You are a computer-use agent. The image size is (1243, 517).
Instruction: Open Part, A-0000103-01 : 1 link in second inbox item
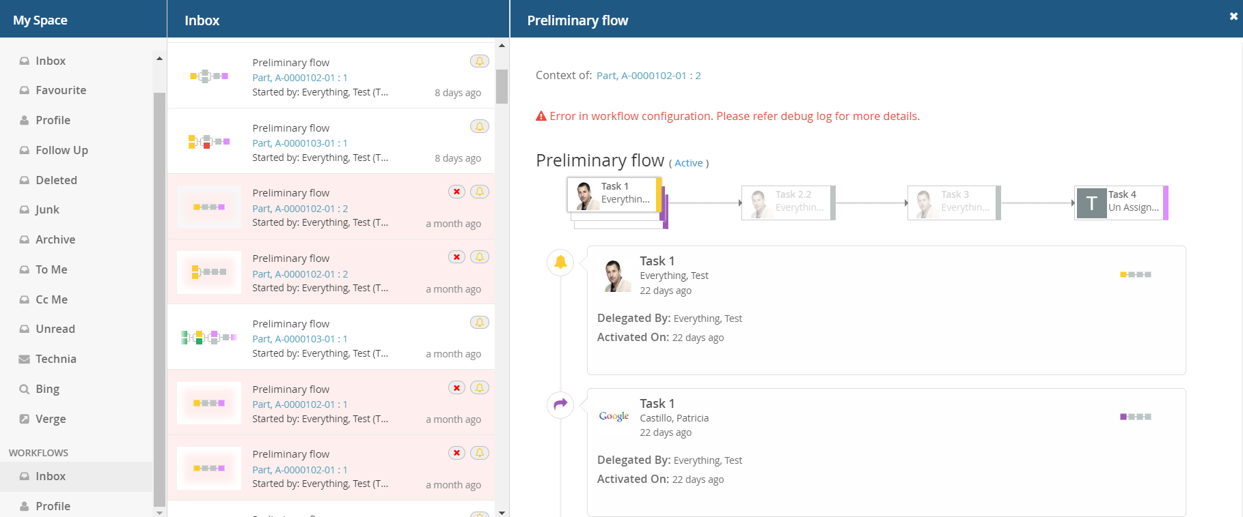click(300, 143)
